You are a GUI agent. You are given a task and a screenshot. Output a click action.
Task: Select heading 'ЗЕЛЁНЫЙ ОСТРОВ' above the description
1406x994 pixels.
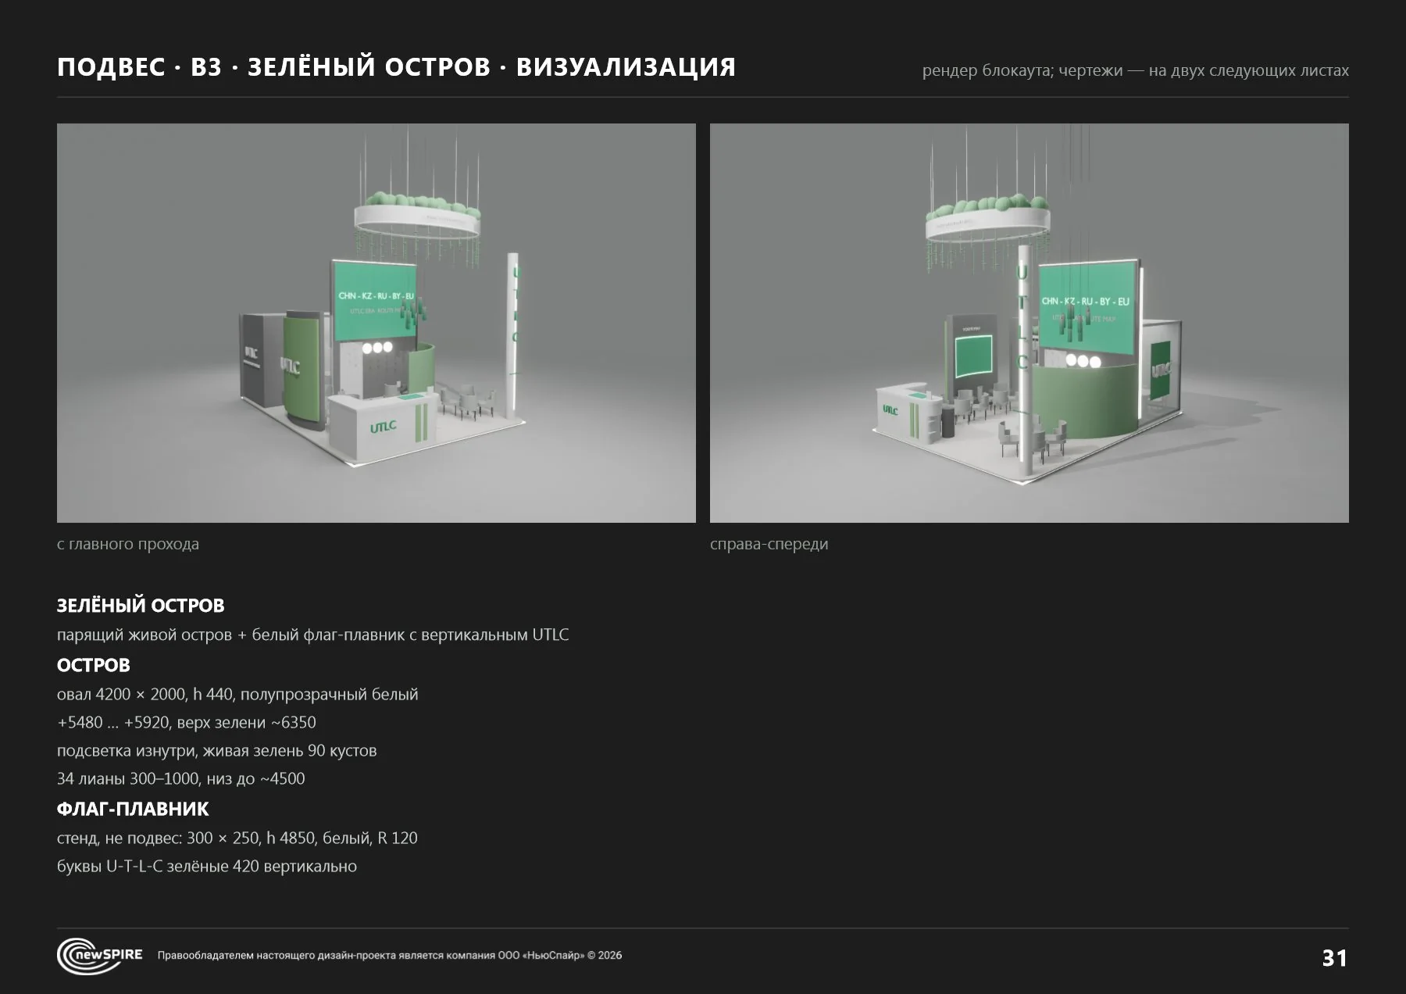coord(141,606)
